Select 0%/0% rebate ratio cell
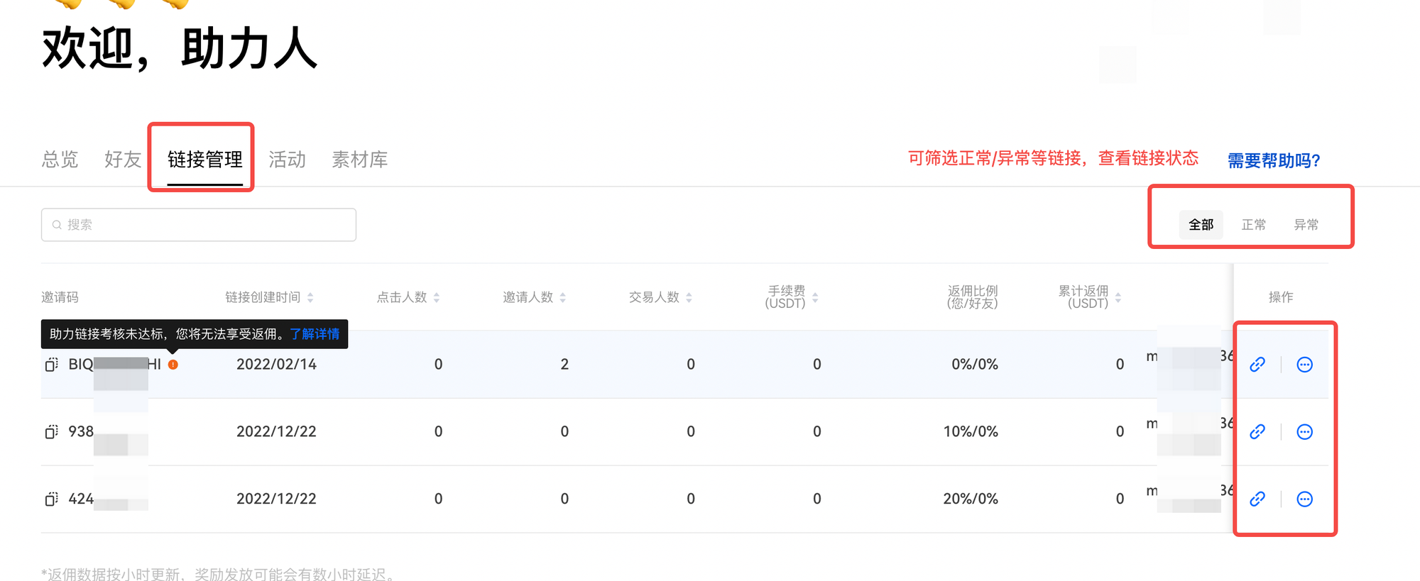 [x=975, y=365]
